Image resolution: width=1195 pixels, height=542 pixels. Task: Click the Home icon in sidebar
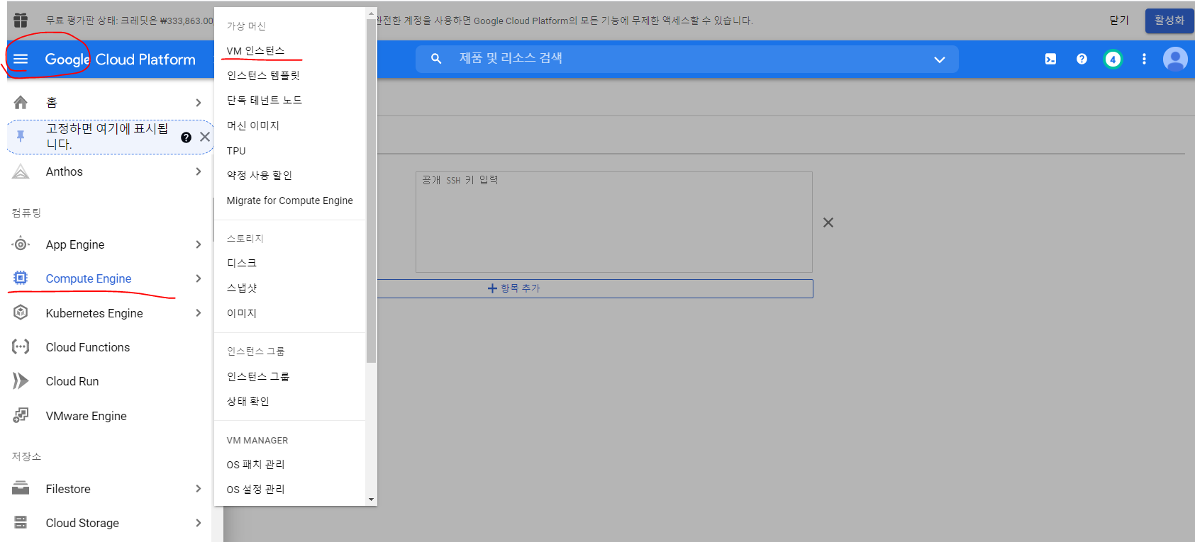[21, 103]
